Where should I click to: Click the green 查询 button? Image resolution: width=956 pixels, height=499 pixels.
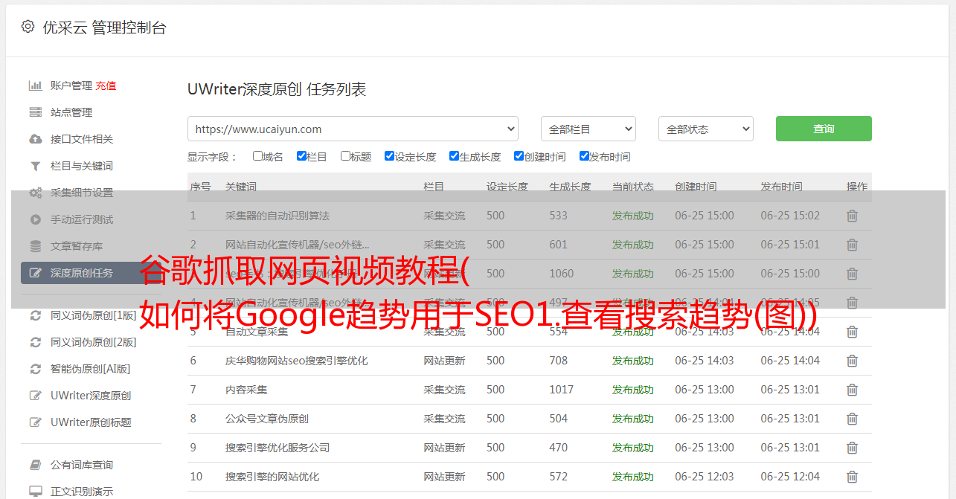[823, 129]
